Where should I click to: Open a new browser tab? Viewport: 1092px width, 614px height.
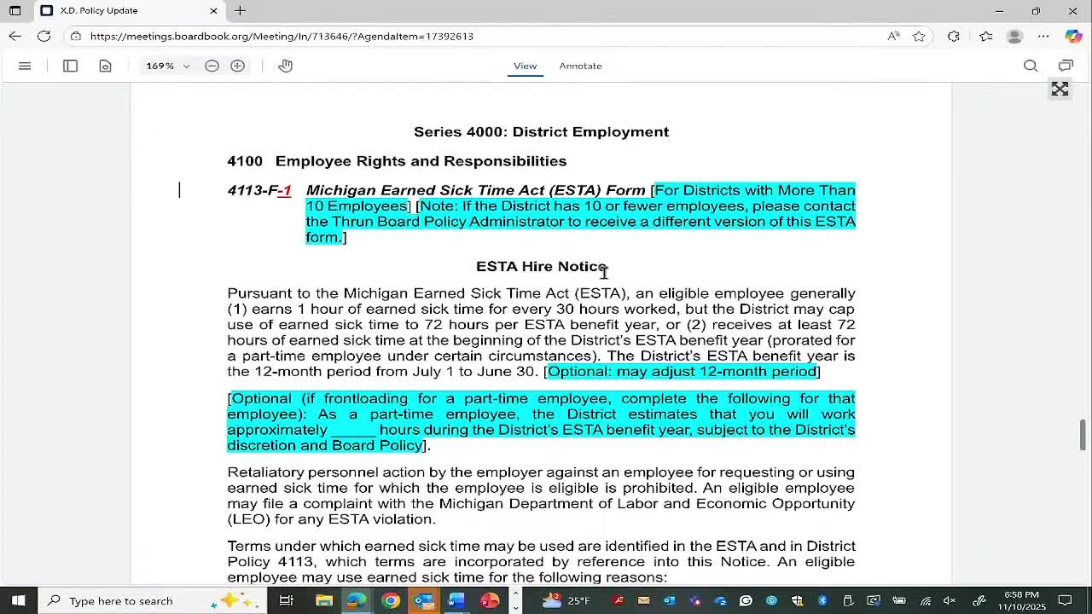point(241,10)
